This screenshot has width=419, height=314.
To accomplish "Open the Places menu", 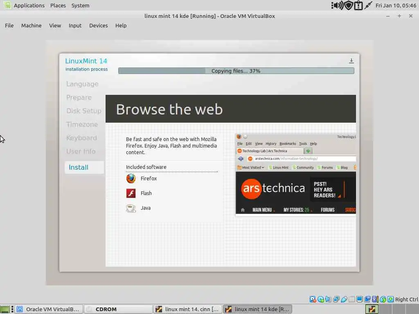I will (x=58, y=5).
